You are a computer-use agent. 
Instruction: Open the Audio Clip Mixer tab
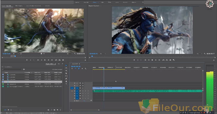(x=33, y=6)
